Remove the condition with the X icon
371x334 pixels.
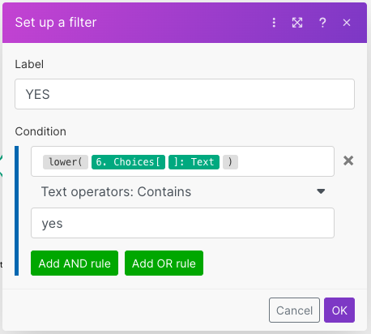348,161
